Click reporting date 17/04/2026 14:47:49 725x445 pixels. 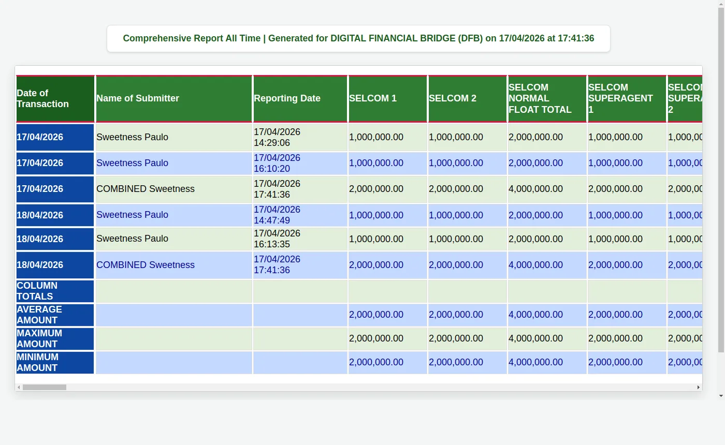coord(277,215)
